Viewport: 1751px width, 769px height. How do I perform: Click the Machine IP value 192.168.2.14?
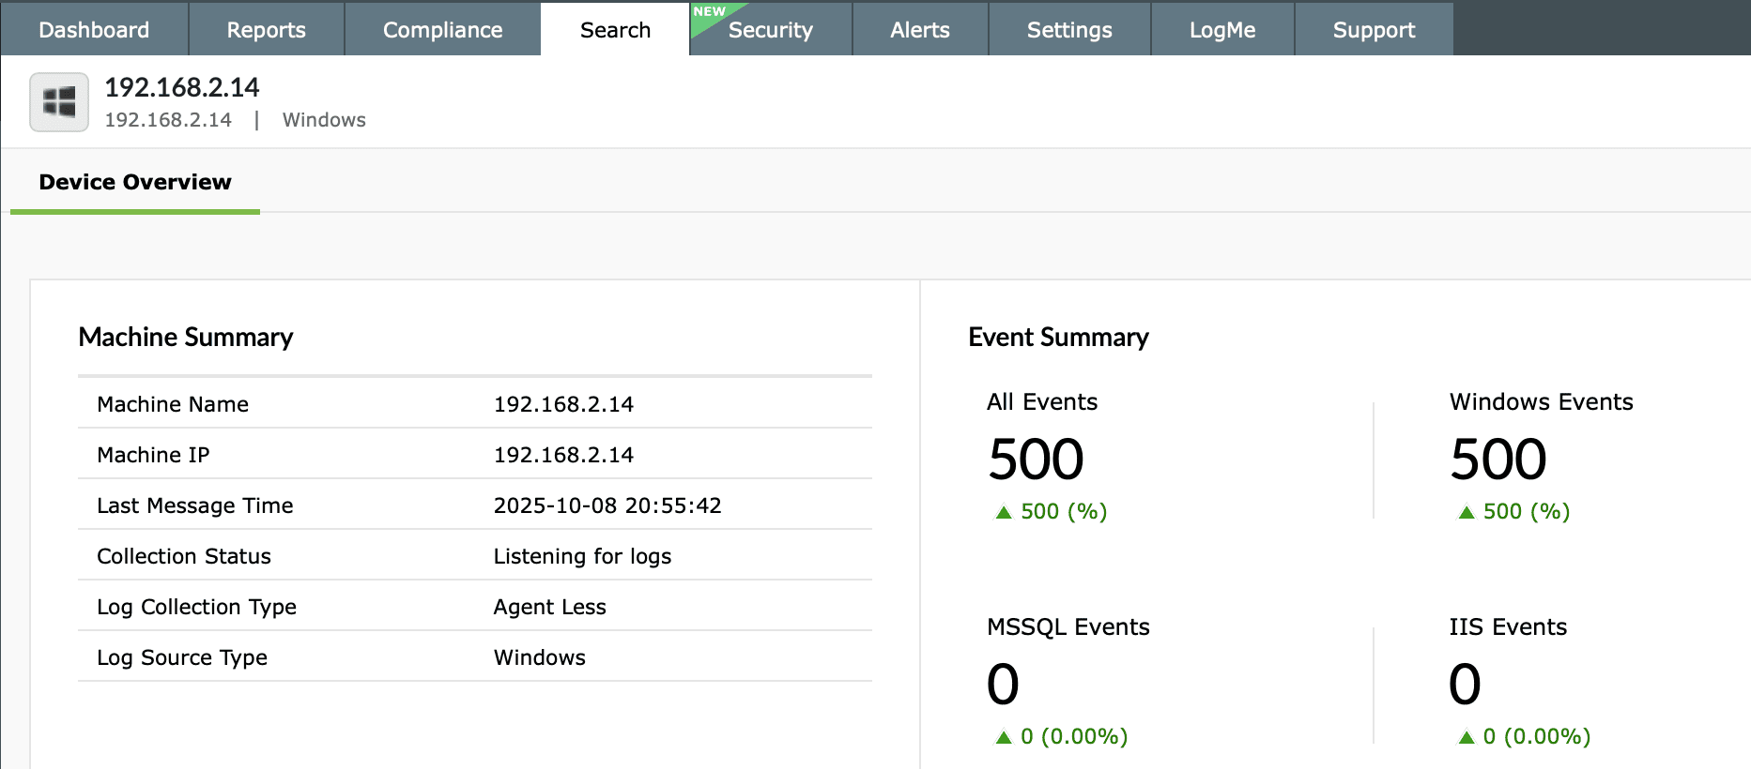[x=563, y=455]
